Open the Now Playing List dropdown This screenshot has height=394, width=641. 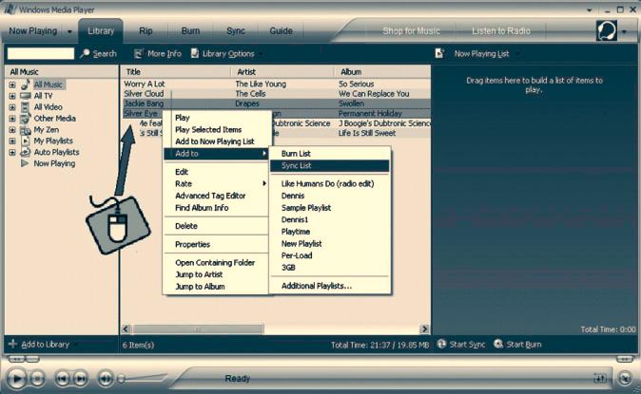pos(487,53)
